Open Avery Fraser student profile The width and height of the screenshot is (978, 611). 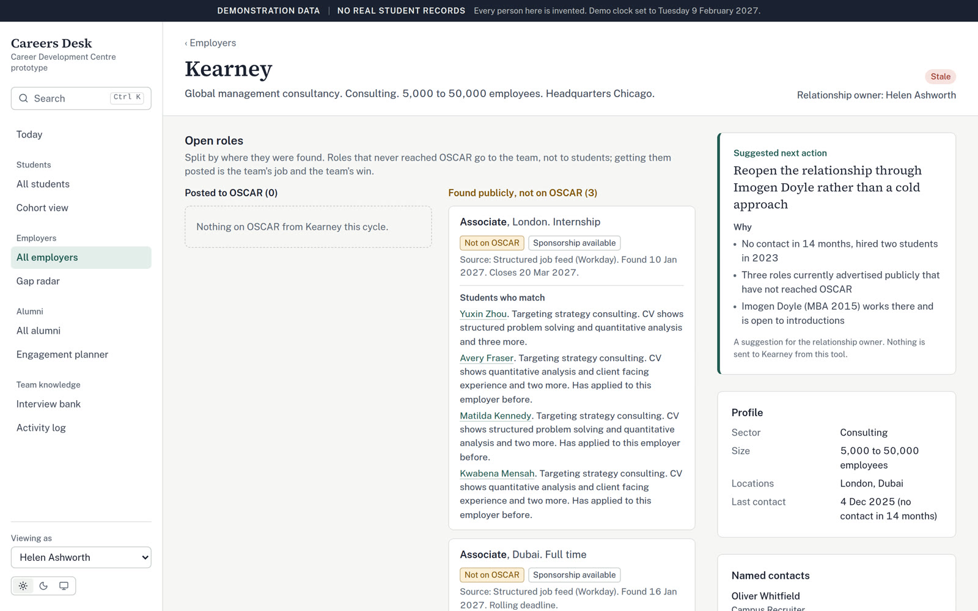pos(487,358)
